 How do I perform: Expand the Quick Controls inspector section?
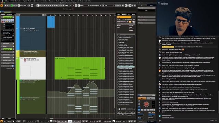pos(8,66)
